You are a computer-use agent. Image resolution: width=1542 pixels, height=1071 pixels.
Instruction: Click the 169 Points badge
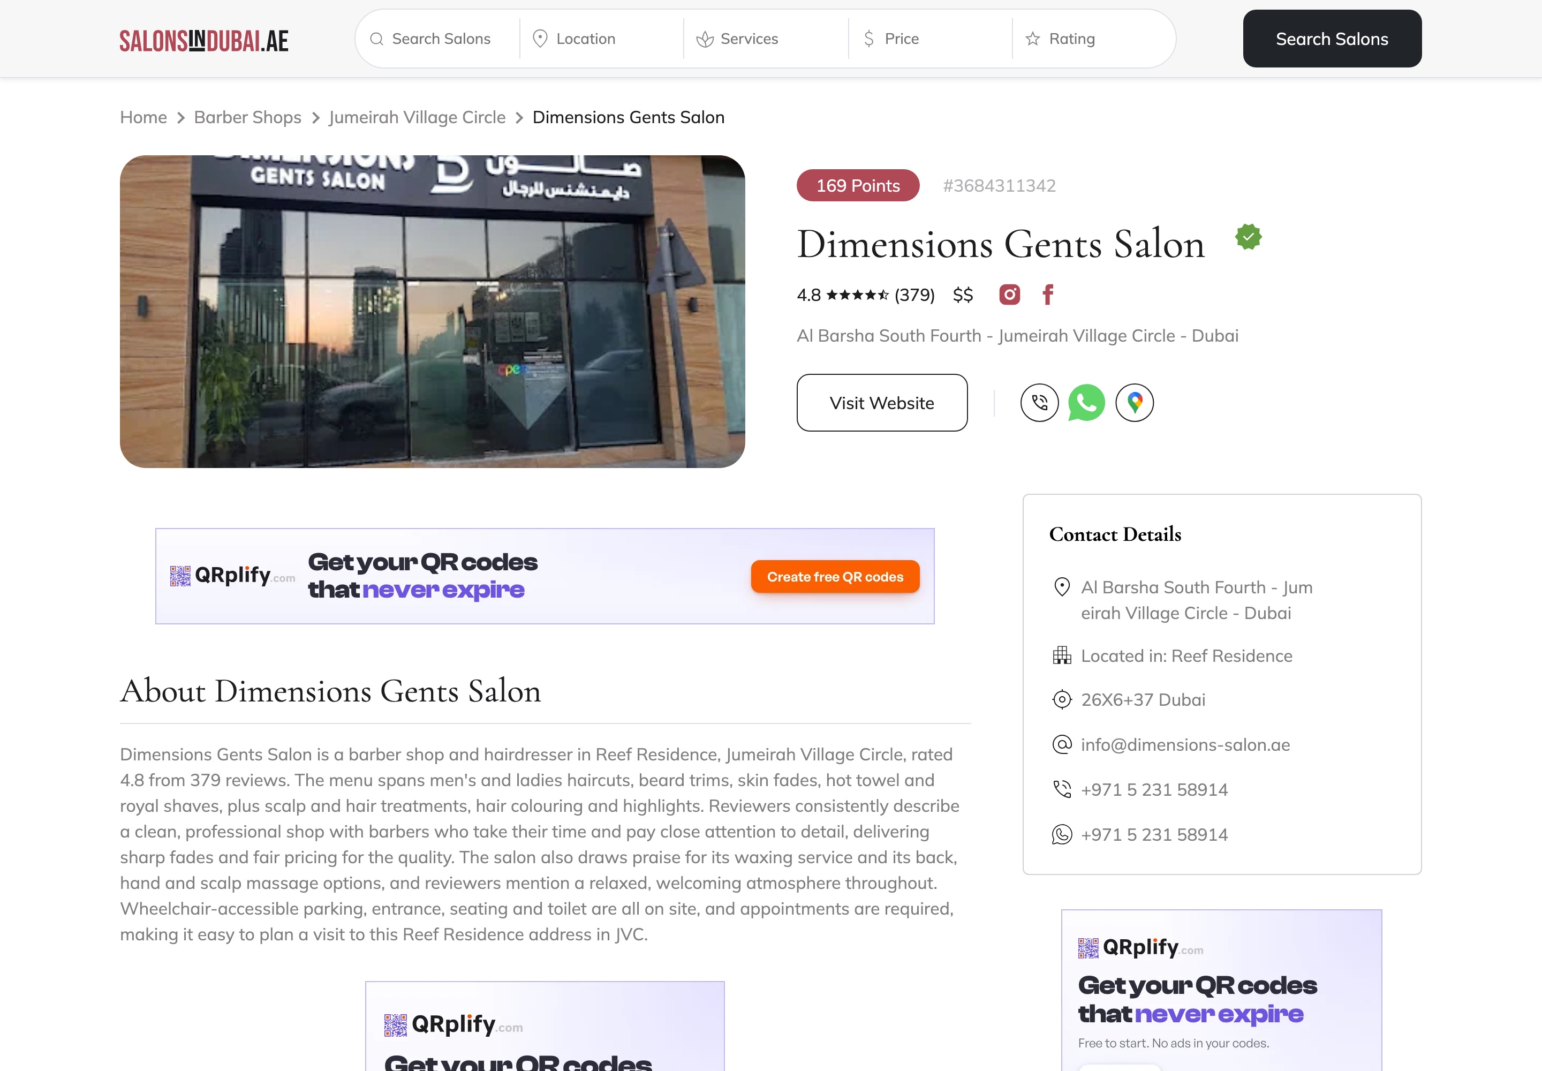[858, 185]
